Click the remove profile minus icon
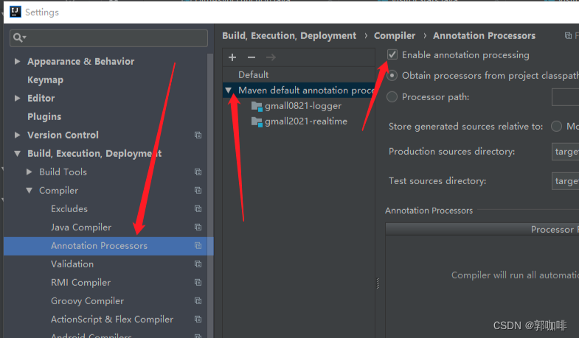Screen dimensions: 579x338 (252, 57)
